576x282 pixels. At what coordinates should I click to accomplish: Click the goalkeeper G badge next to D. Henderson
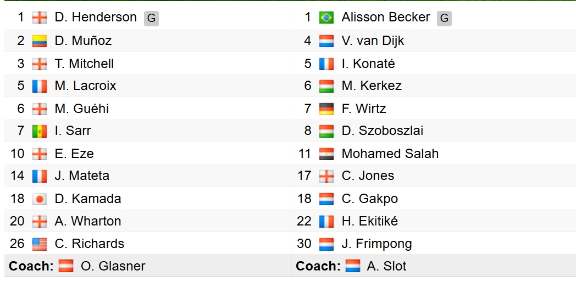click(x=151, y=18)
